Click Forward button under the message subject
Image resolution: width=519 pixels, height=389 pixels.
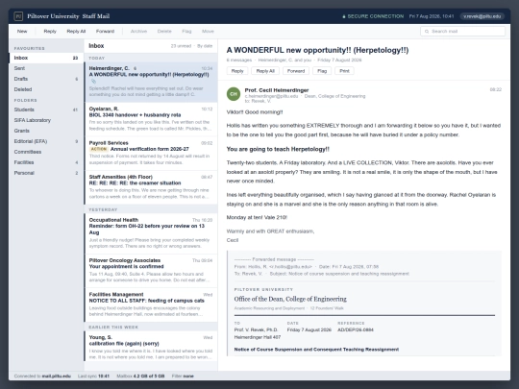click(x=296, y=71)
